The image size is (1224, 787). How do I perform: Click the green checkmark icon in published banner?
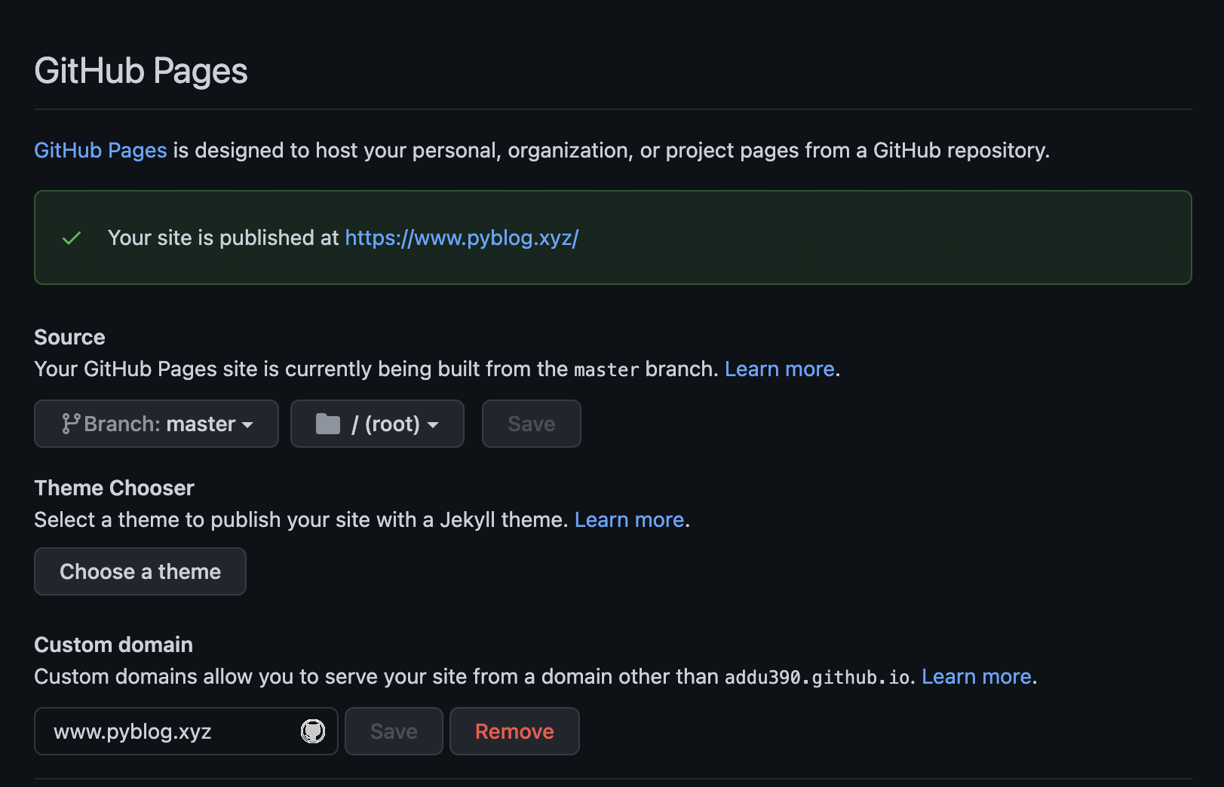(x=72, y=238)
